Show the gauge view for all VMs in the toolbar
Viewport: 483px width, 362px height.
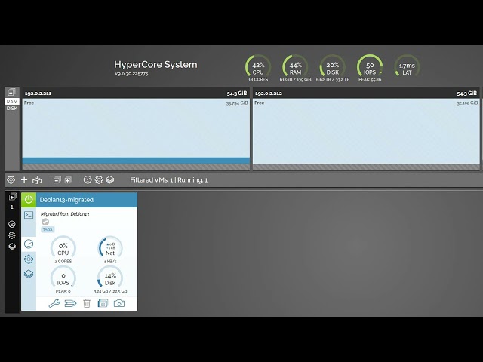[88, 179]
